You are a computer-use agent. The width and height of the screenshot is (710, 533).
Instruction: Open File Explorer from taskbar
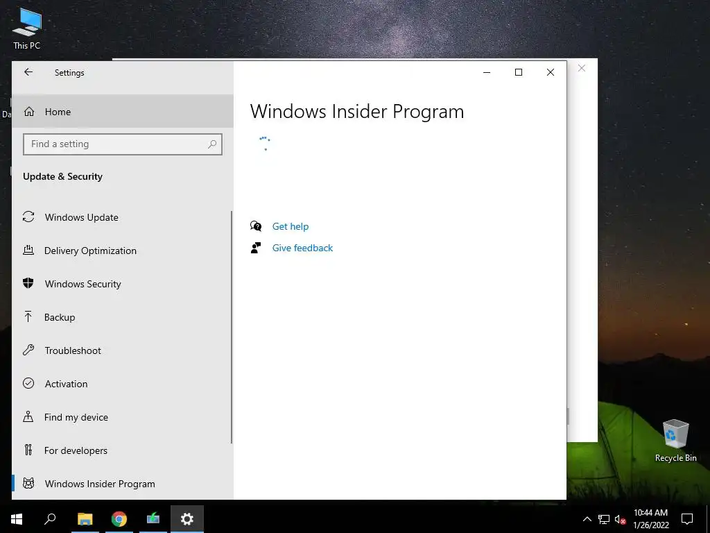(85, 519)
